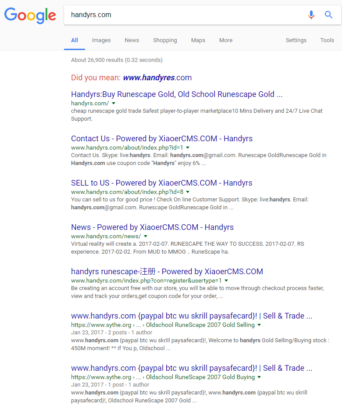Follow the www.handyres.com suggestion link

click(157, 78)
